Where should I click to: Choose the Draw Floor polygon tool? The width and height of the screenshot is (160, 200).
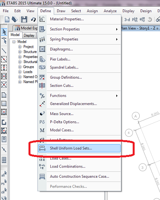pyautogui.click(x=4, y=95)
